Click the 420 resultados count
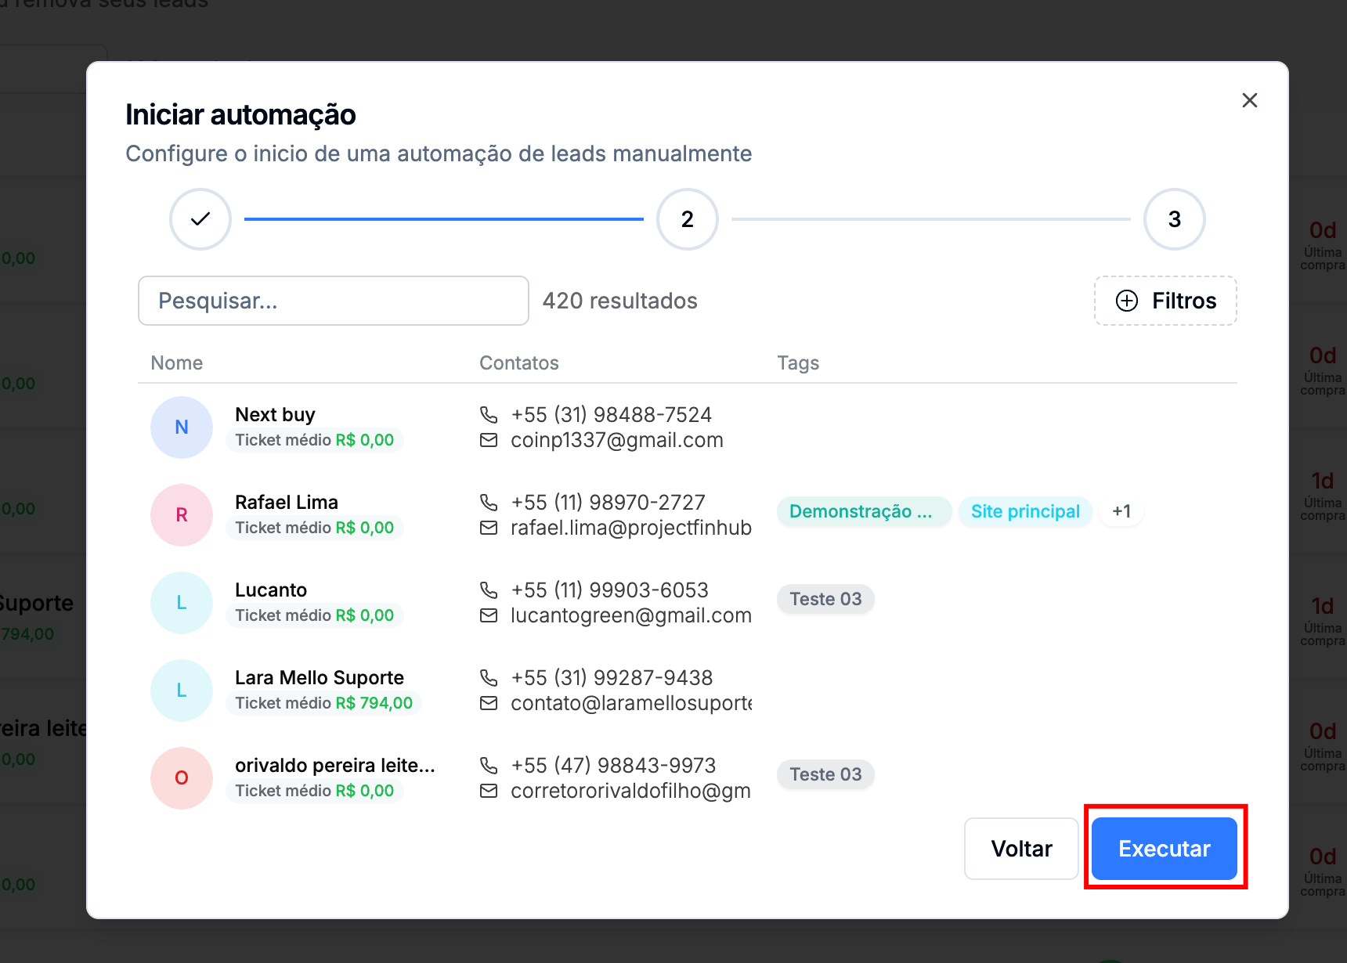1347x963 pixels. pos(620,301)
